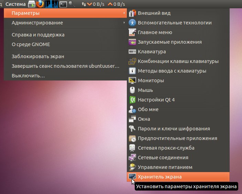The height and width of the screenshot is (194, 242).
Task: Open the Окна settings entry
Action: (x=178, y=119)
